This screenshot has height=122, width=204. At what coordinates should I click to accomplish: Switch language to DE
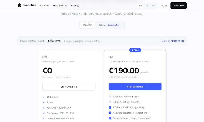click(147, 6)
